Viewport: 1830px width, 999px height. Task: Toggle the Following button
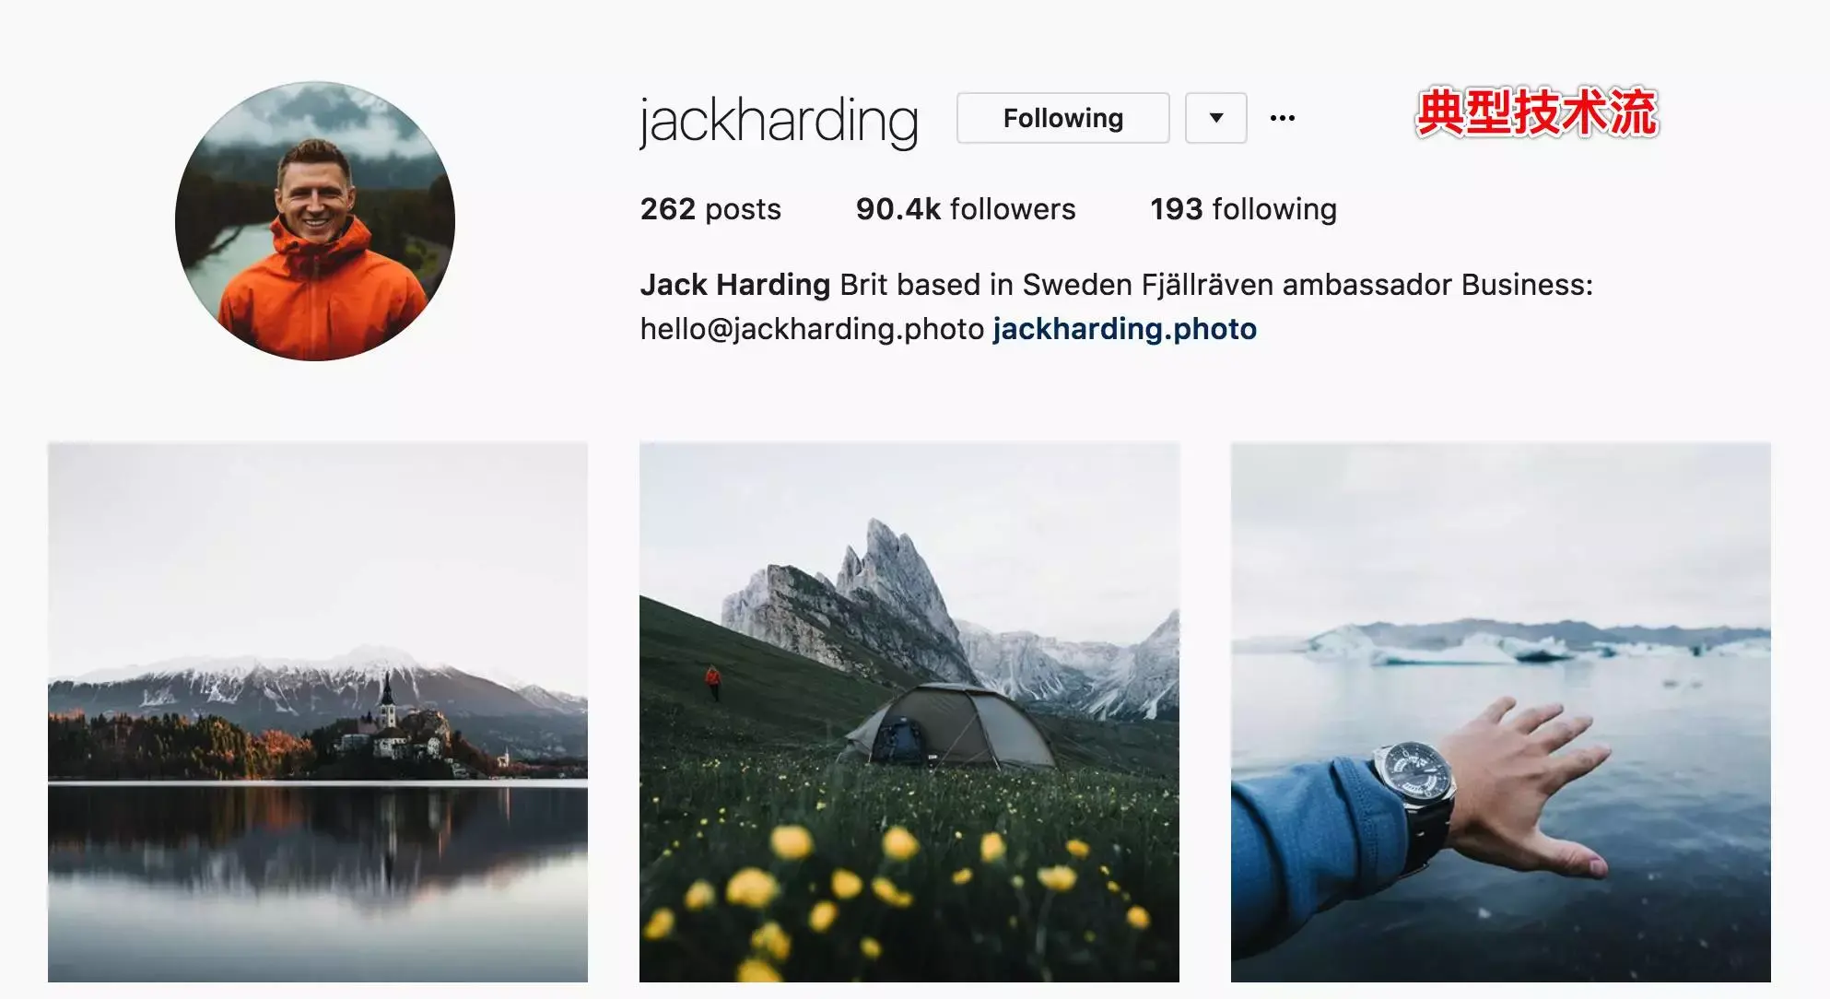pos(1062,118)
